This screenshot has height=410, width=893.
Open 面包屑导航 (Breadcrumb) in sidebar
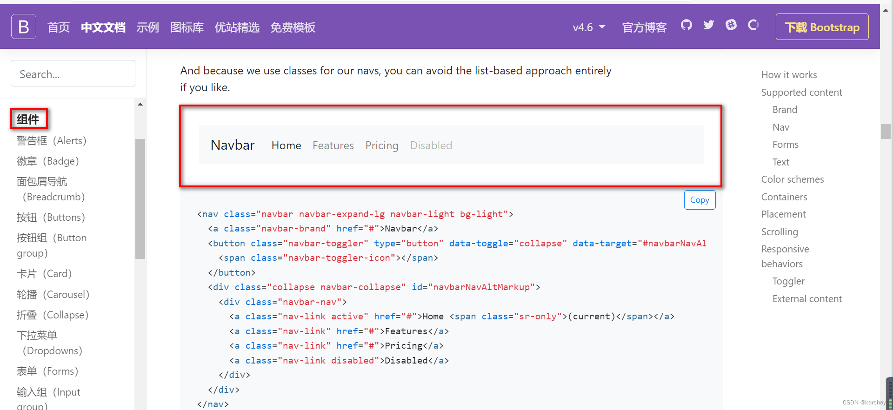point(51,189)
